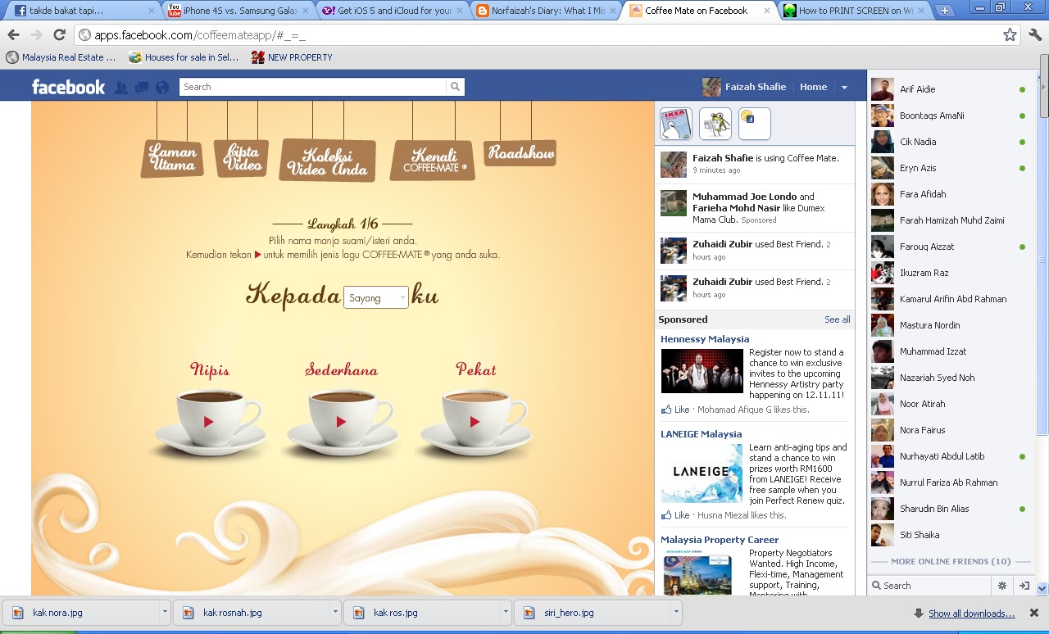Click the chat friends search field
Viewport: 1049px width, 634px height.
[929, 586]
